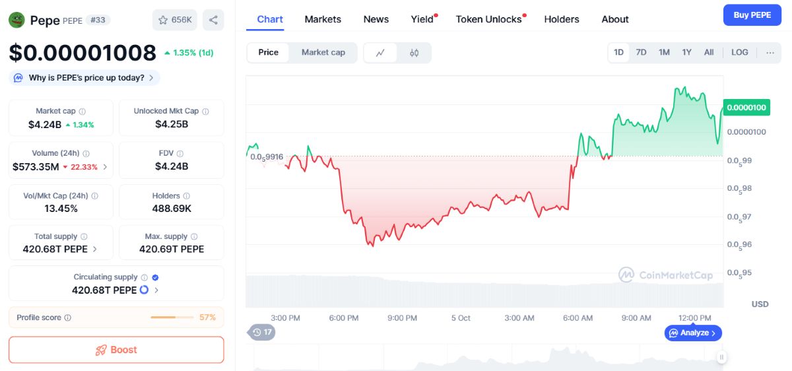Screen dimensions: 792x371
Task: Set chart range to 1D
Action: (x=619, y=52)
